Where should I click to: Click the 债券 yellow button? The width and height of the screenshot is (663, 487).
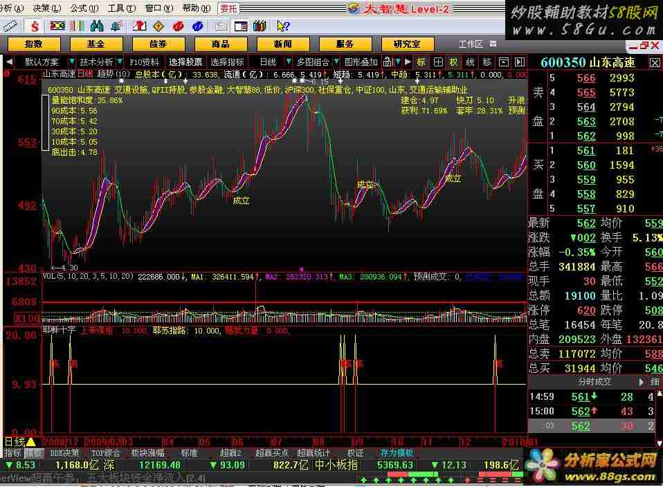click(158, 44)
